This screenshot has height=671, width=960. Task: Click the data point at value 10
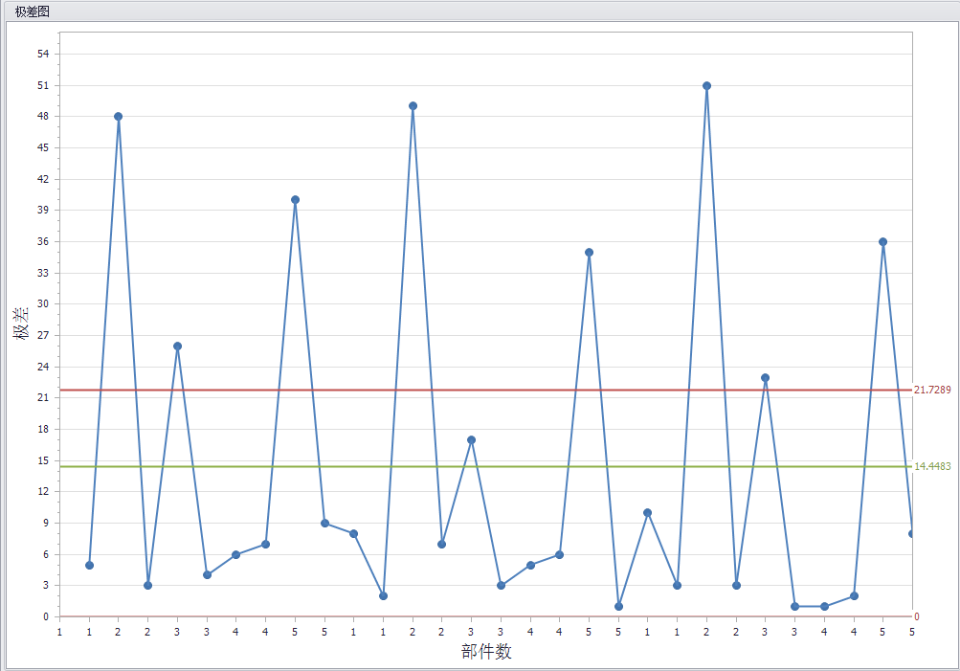pyautogui.click(x=648, y=513)
